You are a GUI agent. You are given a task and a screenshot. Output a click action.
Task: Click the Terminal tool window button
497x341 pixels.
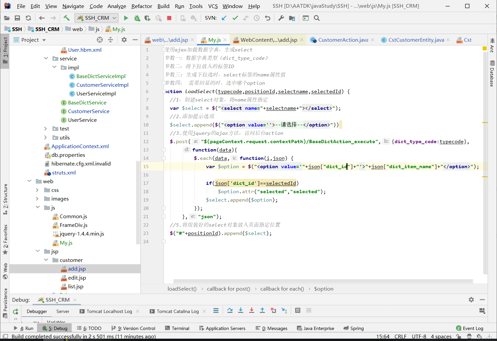(x=177, y=328)
